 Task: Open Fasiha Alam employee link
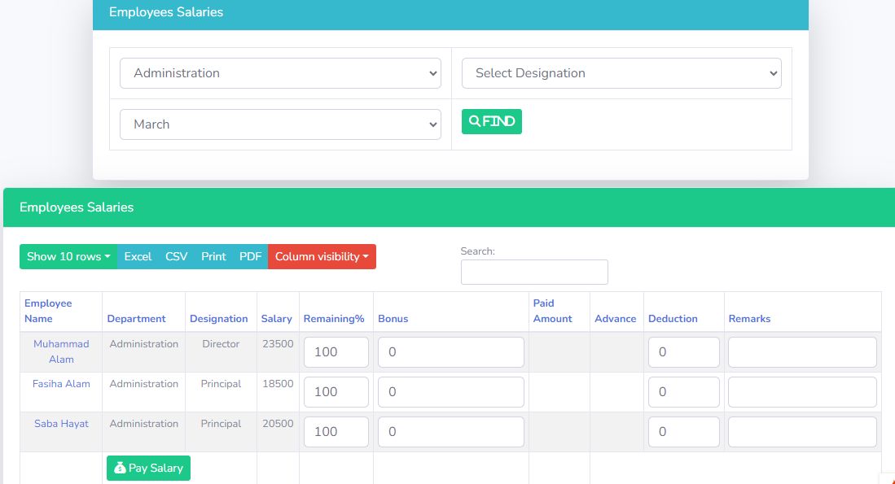point(61,384)
